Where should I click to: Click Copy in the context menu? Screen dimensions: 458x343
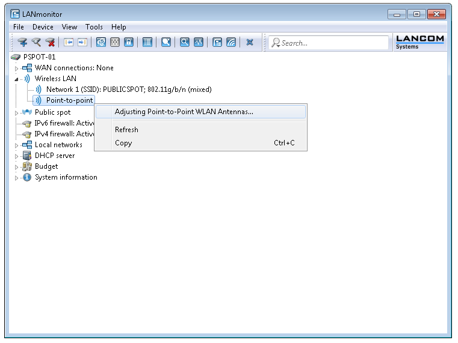pos(123,143)
